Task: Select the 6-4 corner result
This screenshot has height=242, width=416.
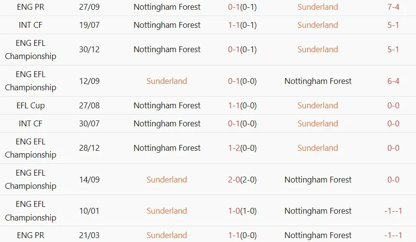Action: (x=393, y=81)
